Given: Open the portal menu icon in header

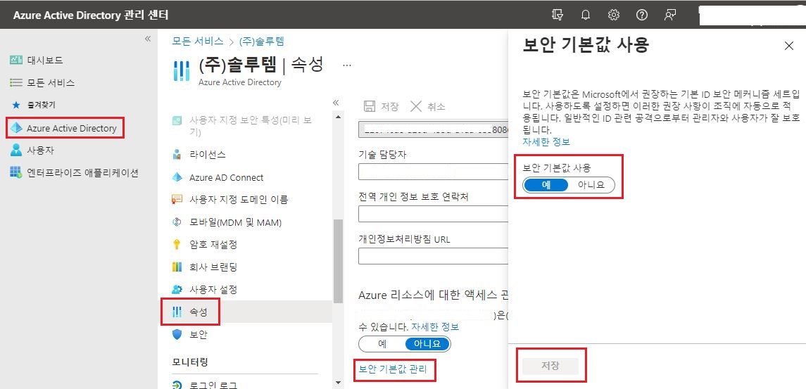Looking at the screenshot, I should tap(558, 15).
